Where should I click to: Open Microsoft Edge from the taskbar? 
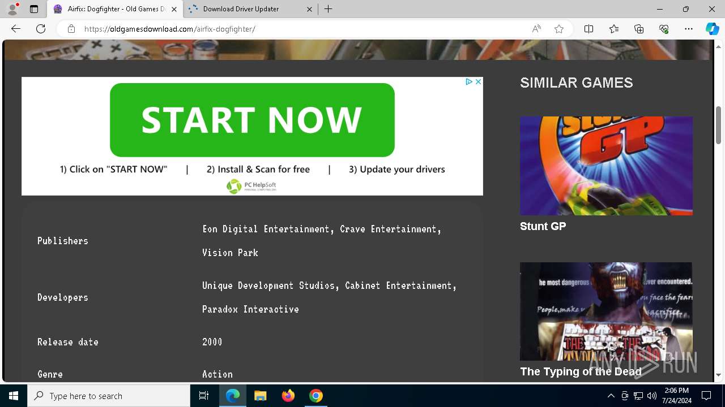tap(233, 396)
